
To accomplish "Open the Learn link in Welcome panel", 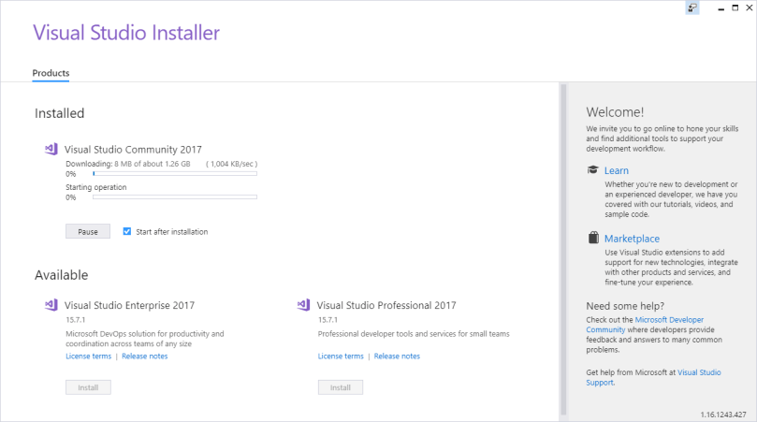I will (x=617, y=170).
